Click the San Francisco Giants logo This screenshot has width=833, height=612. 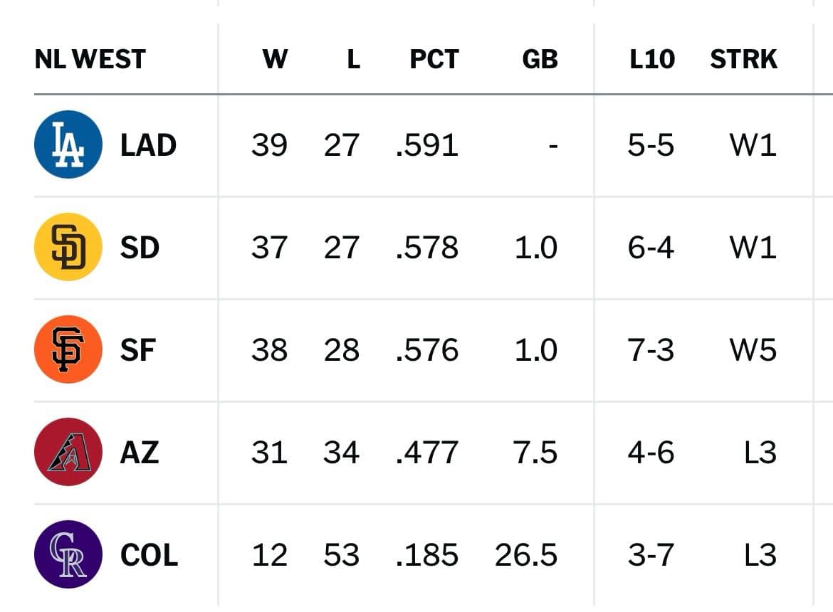tap(68, 349)
